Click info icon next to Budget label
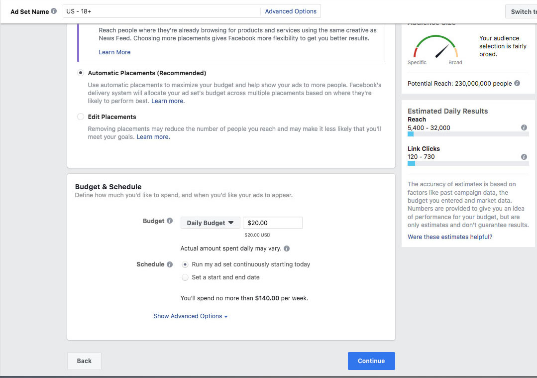 [x=170, y=221]
